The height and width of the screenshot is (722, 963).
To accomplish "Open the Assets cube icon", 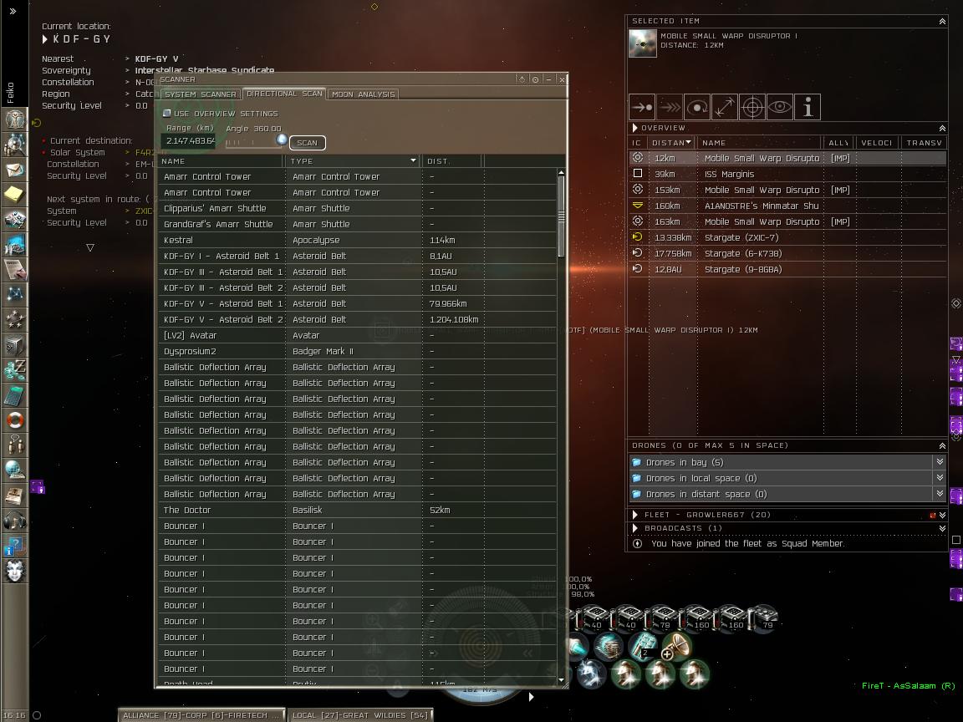I will point(14,346).
